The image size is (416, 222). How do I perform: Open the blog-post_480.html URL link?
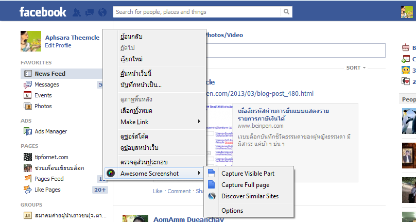pos(259,93)
